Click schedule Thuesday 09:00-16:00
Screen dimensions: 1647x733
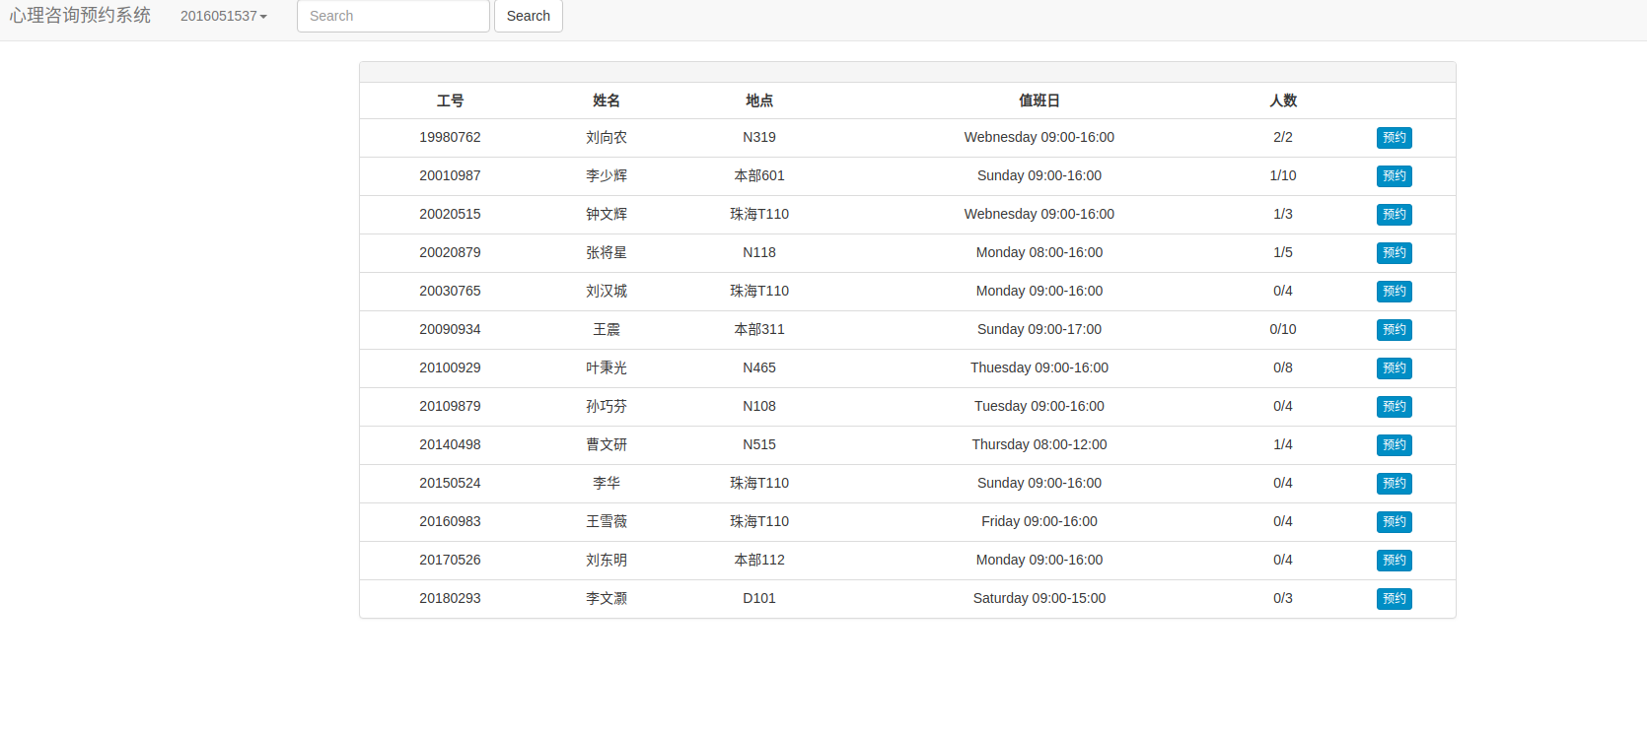pyautogui.click(x=1039, y=367)
